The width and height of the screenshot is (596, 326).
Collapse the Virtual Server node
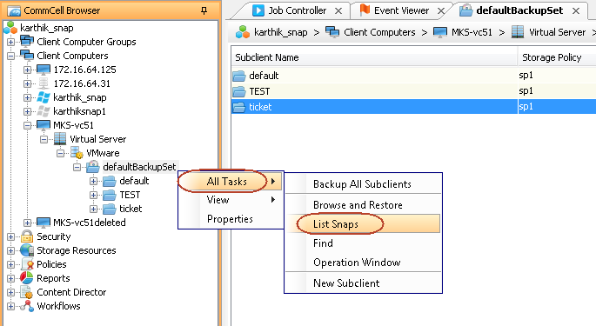click(44, 139)
